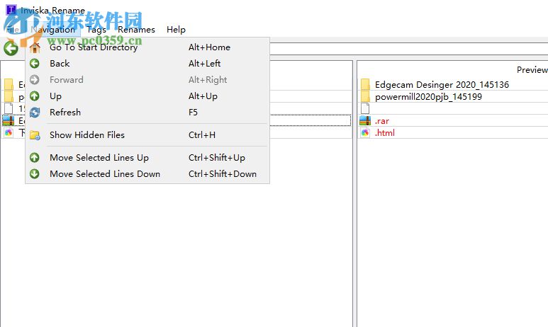Click the blue refresh icon beside Refresh
Viewport: 548px width, 327px height.
click(34, 113)
